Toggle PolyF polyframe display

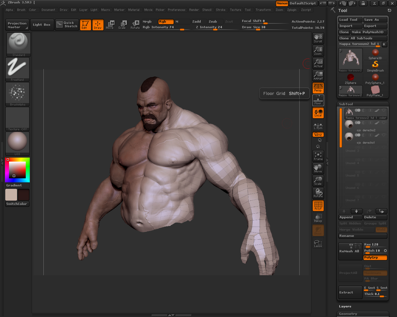coord(318,206)
